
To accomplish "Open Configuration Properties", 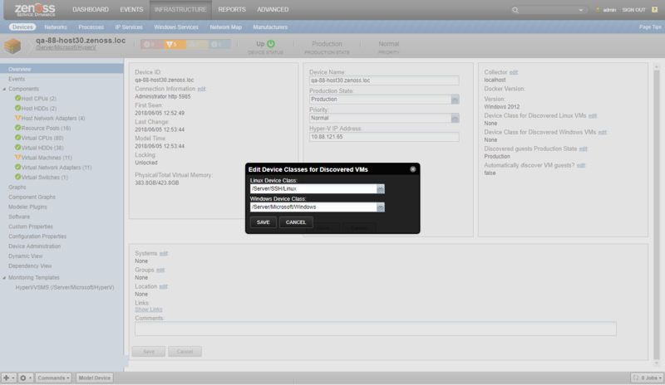I will [x=37, y=236].
